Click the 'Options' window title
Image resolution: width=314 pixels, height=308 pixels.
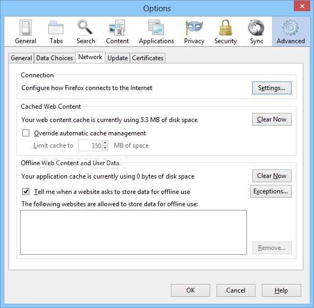coord(157,9)
